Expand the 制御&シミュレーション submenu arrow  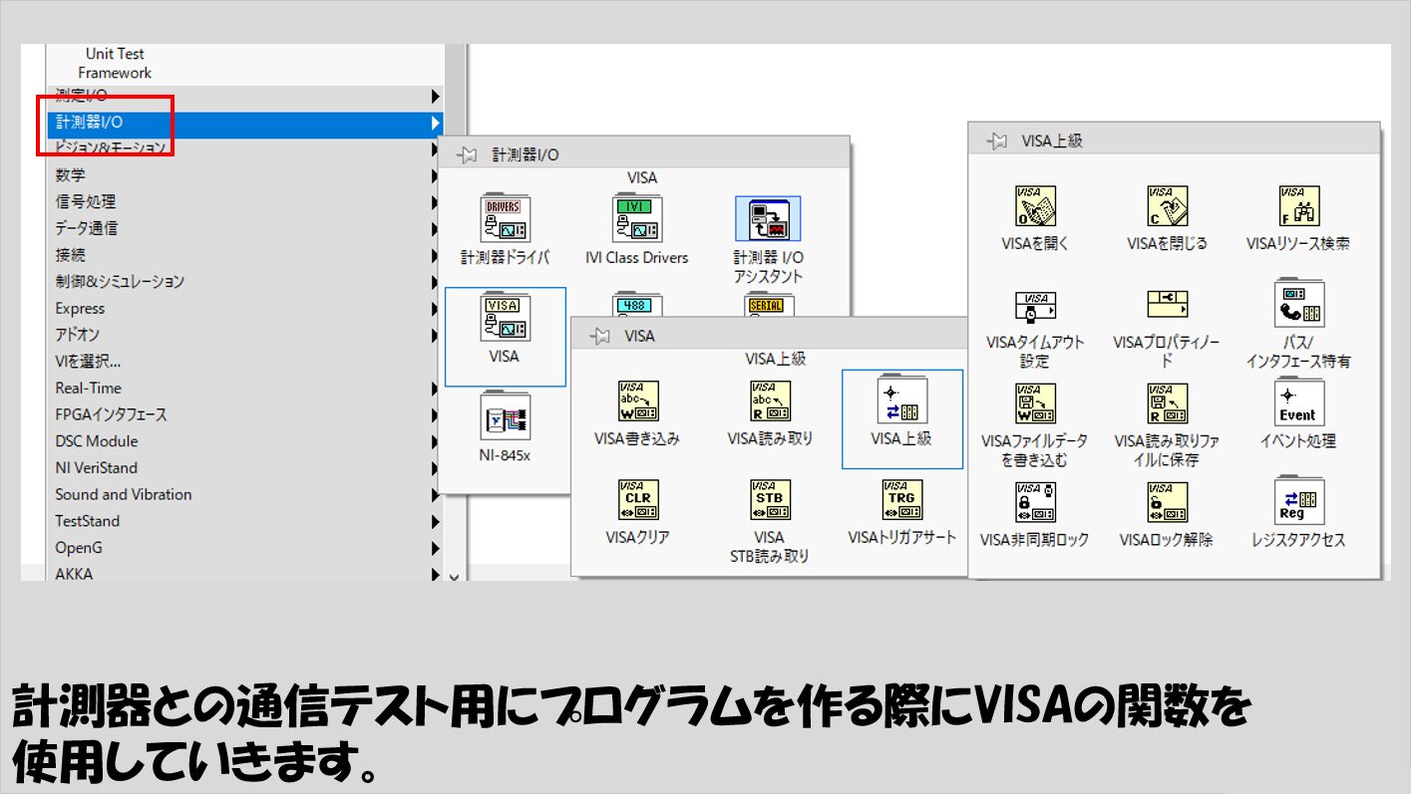pyautogui.click(x=435, y=283)
